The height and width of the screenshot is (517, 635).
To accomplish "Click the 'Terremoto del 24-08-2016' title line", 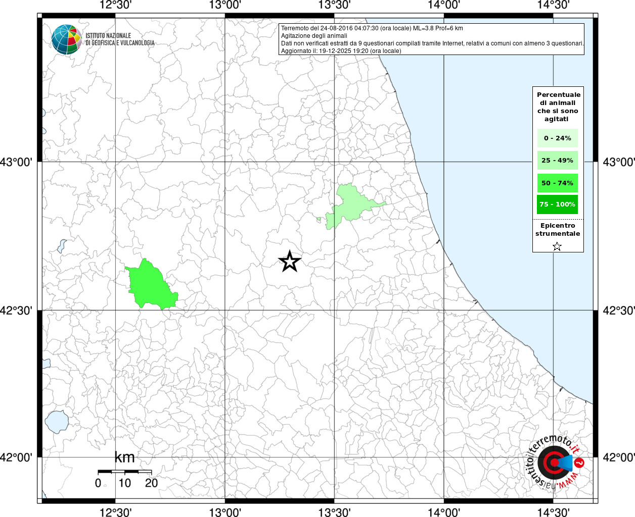I will pyautogui.click(x=372, y=28).
